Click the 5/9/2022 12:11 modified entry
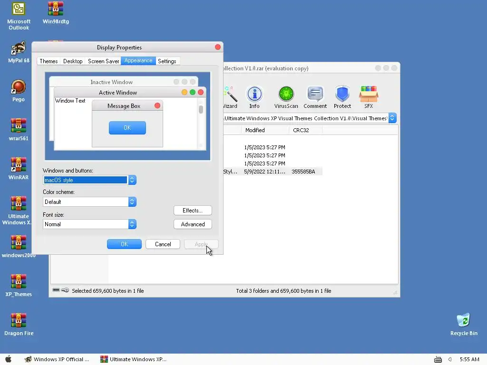 [264, 172]
